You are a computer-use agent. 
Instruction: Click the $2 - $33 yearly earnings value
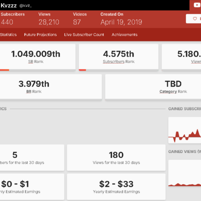pyautogui.click(x=116, y=184)
